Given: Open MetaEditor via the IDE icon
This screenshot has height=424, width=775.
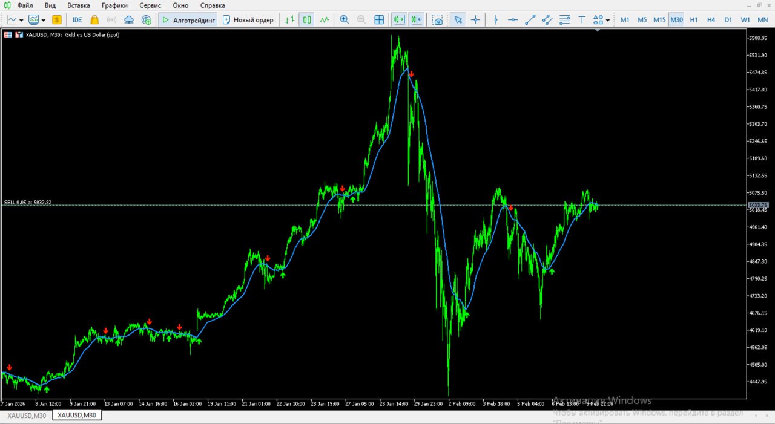Looking at the screenshot, I should (77, 19).
